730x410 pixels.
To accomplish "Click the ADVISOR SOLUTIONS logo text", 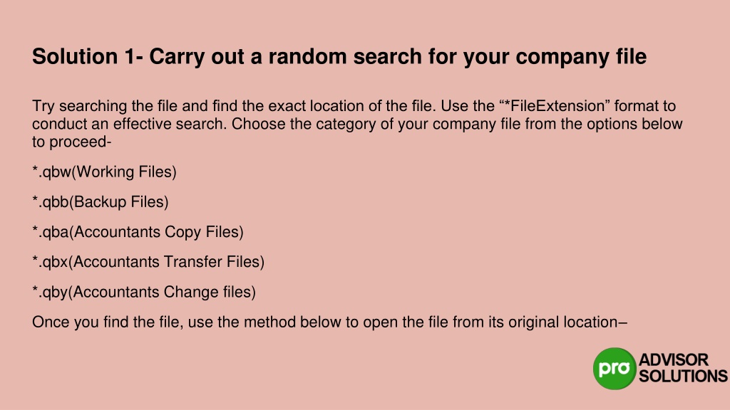I will (683, 368).
